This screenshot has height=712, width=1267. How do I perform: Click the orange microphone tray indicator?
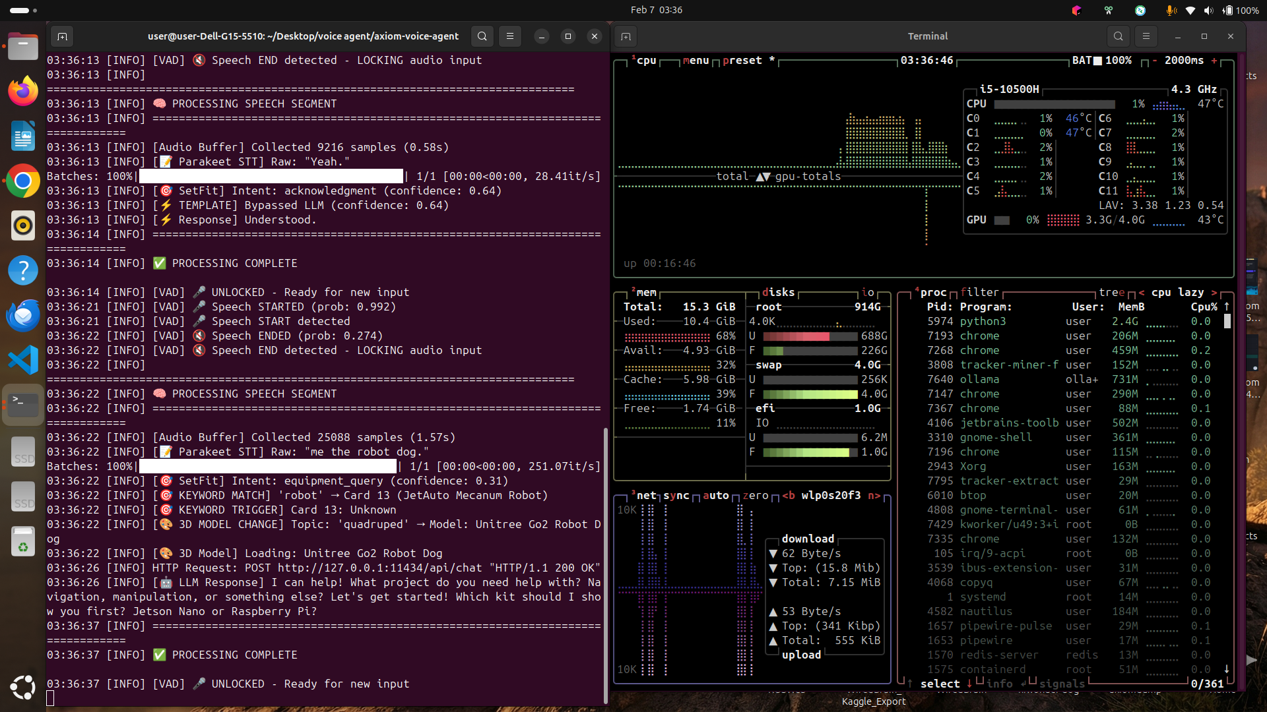pyautogui.click(x=1171, y=10)
